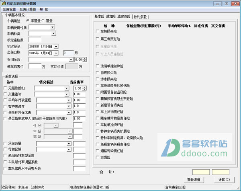Expand the 无赔款折扣 dropdown
This screenshot has height=191, width=241.
[x=67, y=88]
